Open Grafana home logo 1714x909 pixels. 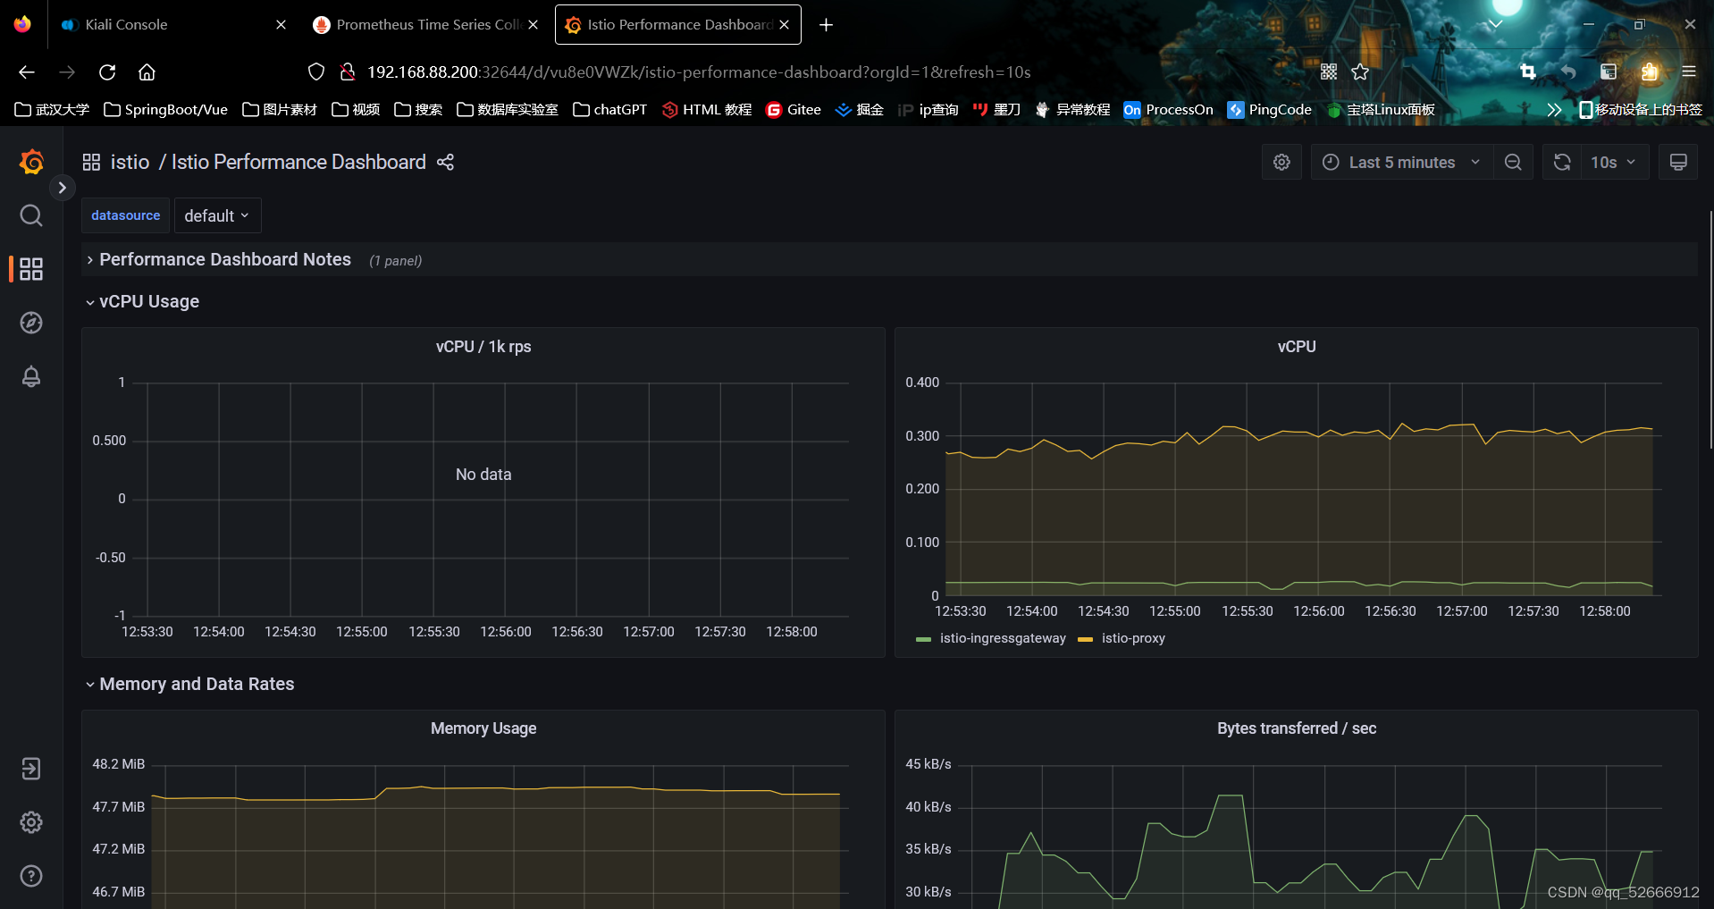31,162
